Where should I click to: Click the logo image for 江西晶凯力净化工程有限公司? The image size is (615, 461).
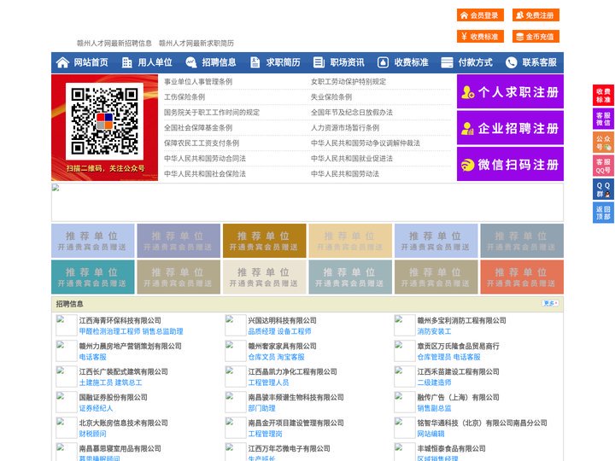click(236, 376)
